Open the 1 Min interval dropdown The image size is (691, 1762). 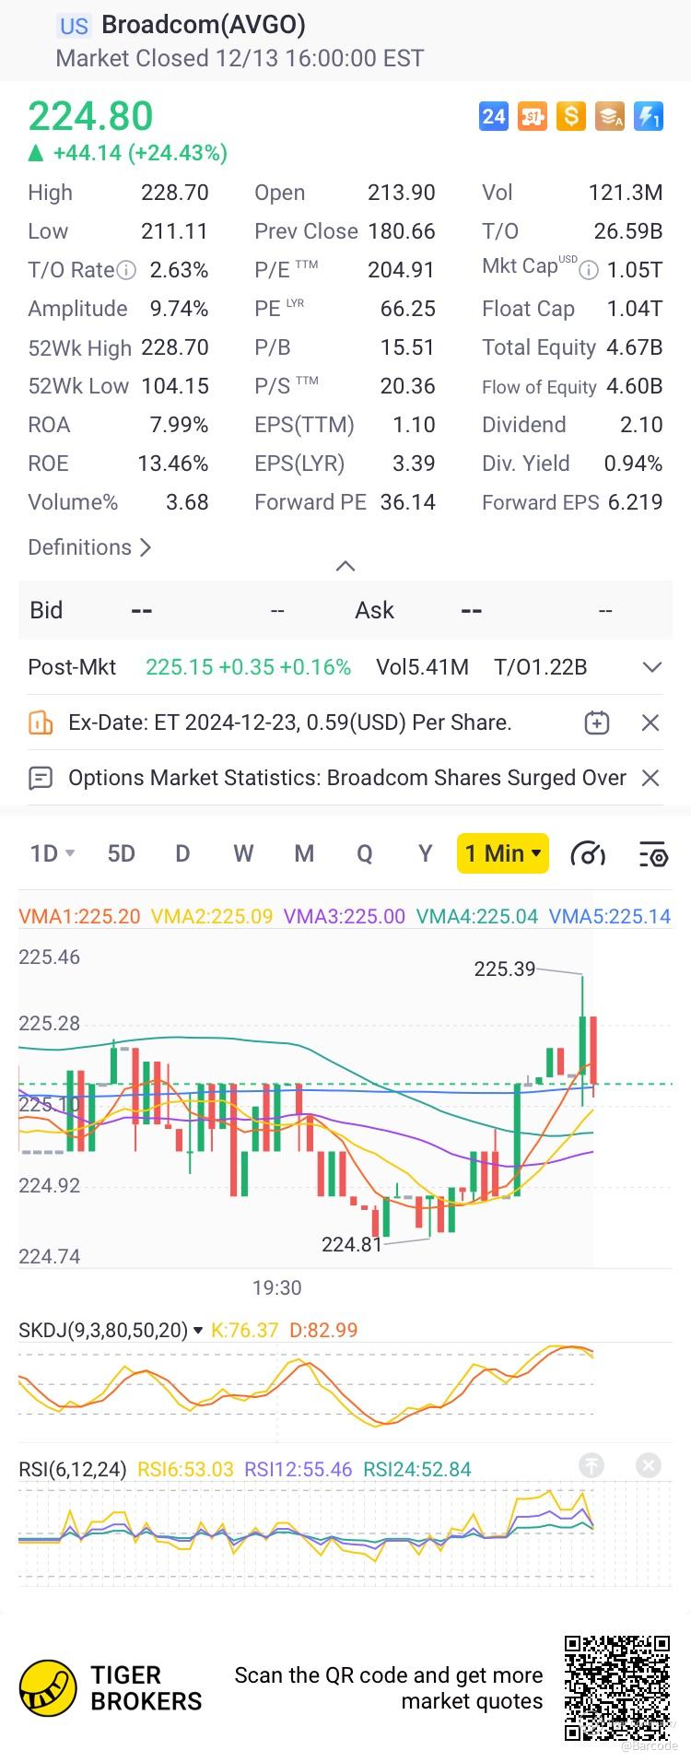(503, 853)
